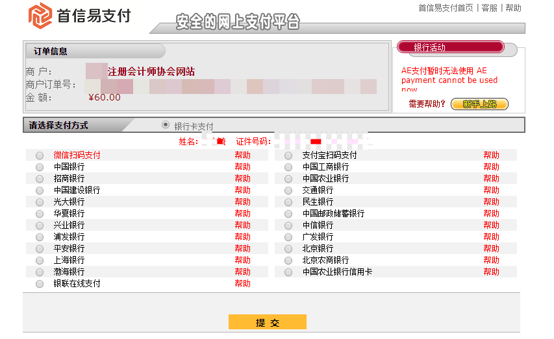
Task: Open 帮助 link for 中信银行
Action: pos(492,225)
